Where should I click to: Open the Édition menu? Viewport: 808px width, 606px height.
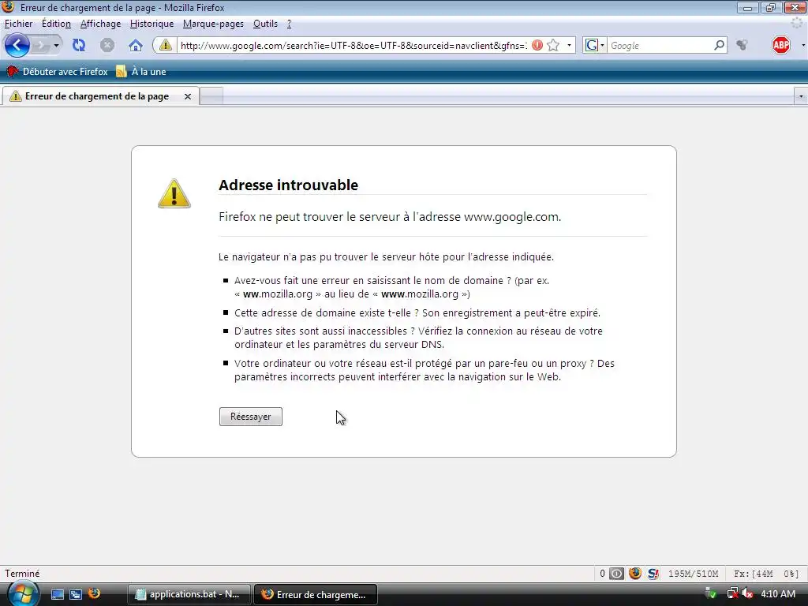[x=56, y=24]
